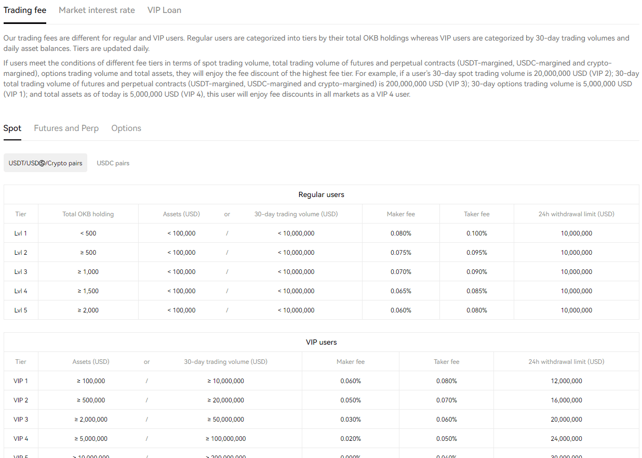
Task: Click VIP 3 maker fee 0.030%
Action: pyautogui.click(x=351, y=420)
